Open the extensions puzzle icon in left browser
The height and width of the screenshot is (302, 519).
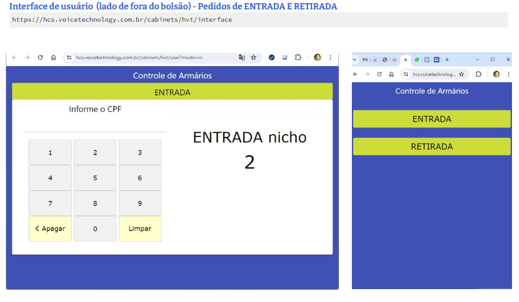(x=298, y=57)
